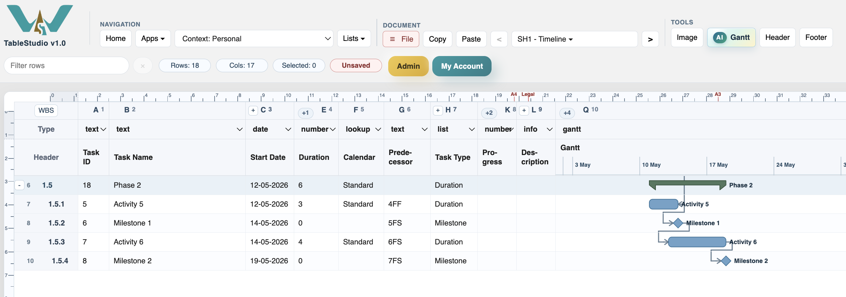This screenshot has height=297, width=846.
Task: Open the Footer tool
Action: 816,37
